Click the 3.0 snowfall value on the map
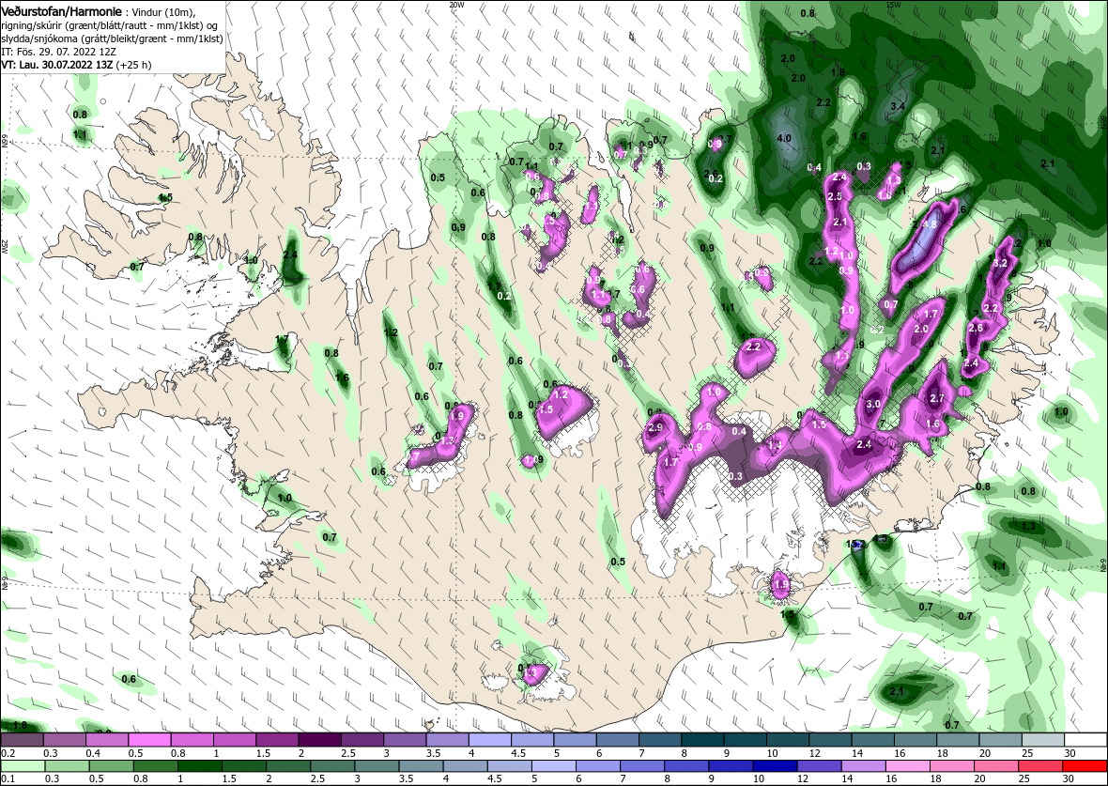The width and height of the screenshot is (1108, 786). 873,405
